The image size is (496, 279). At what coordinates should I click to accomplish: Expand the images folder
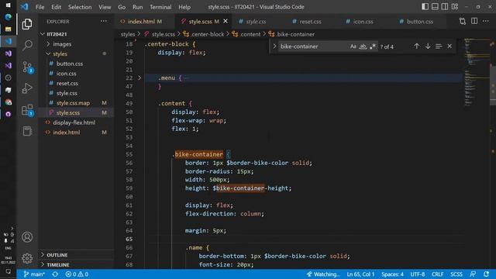pos(76,44)
